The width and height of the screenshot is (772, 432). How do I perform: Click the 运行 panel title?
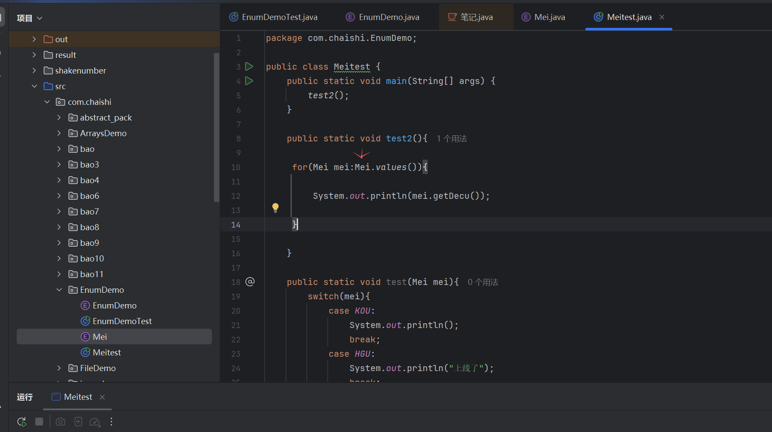point(25,397)
